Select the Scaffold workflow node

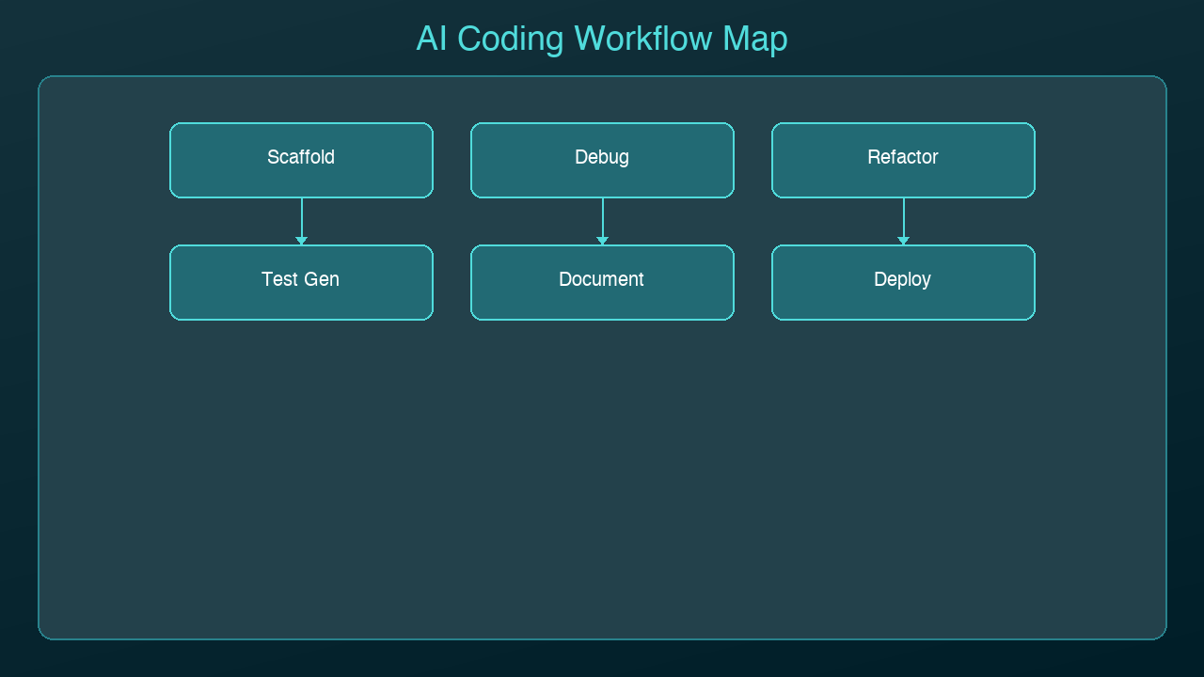point(301,160)
